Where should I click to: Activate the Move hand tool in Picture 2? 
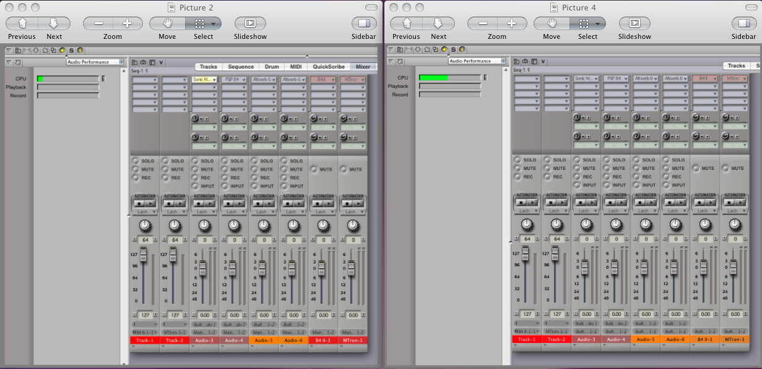(167, 23)
